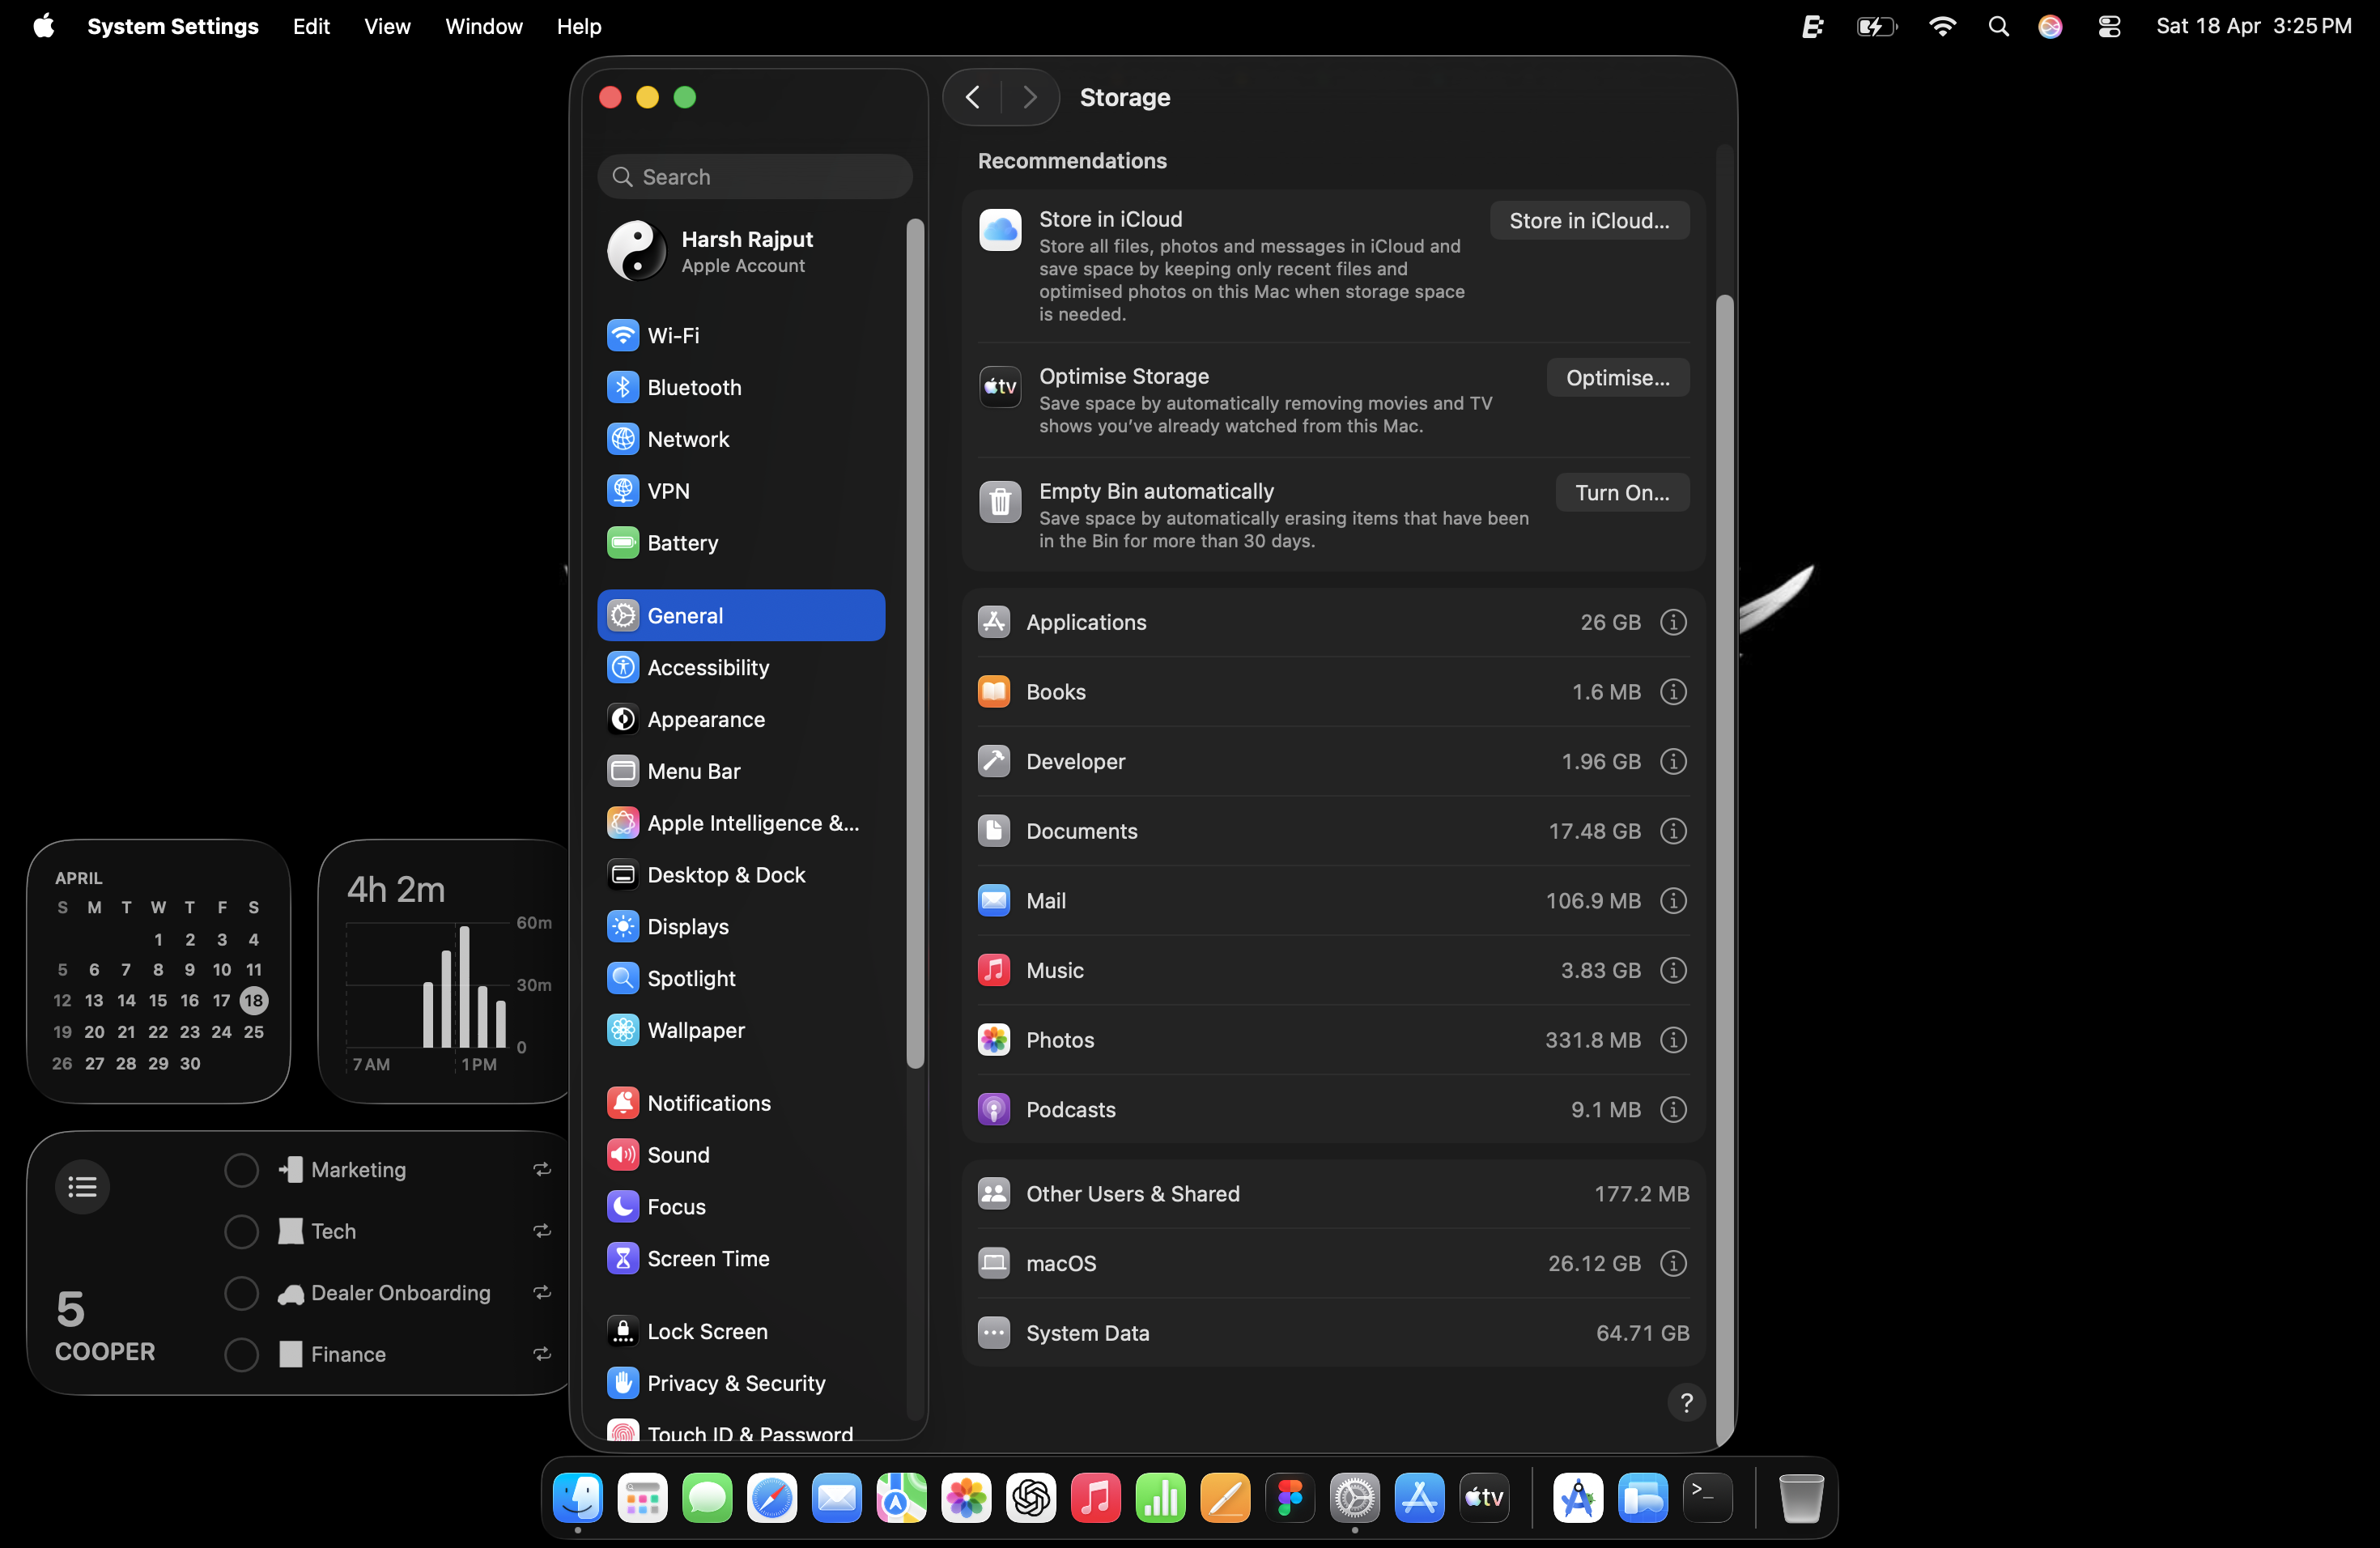Complete the Finance reminder

pos(241,1354)
